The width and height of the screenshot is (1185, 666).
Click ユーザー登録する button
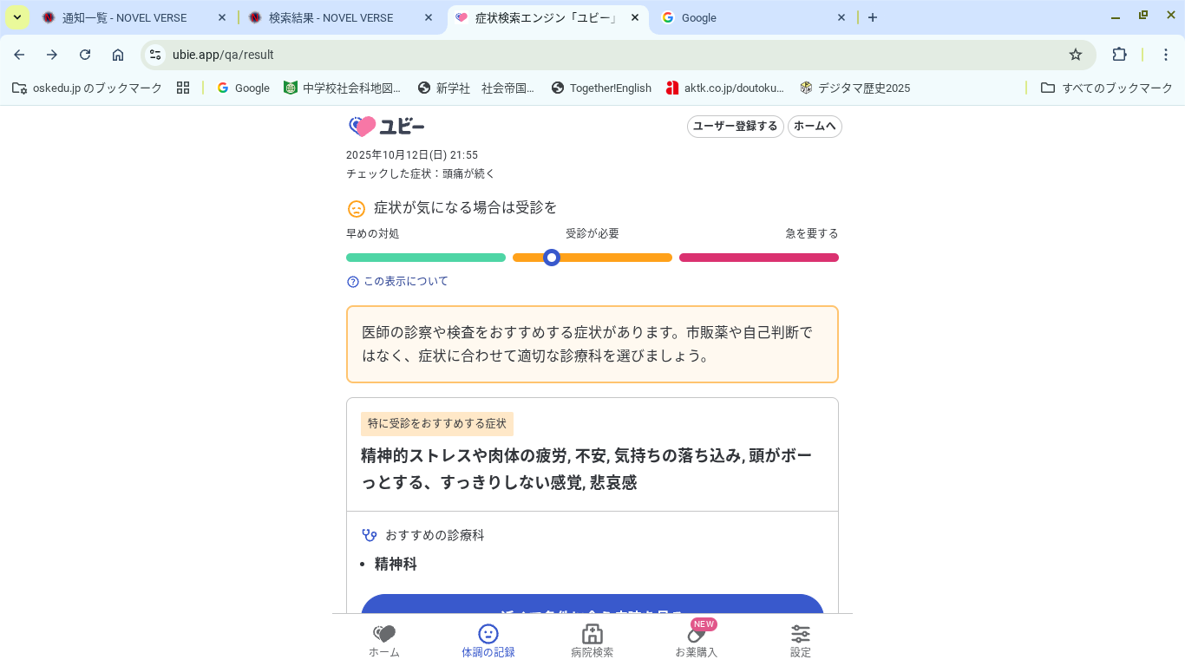coord(735,127)
